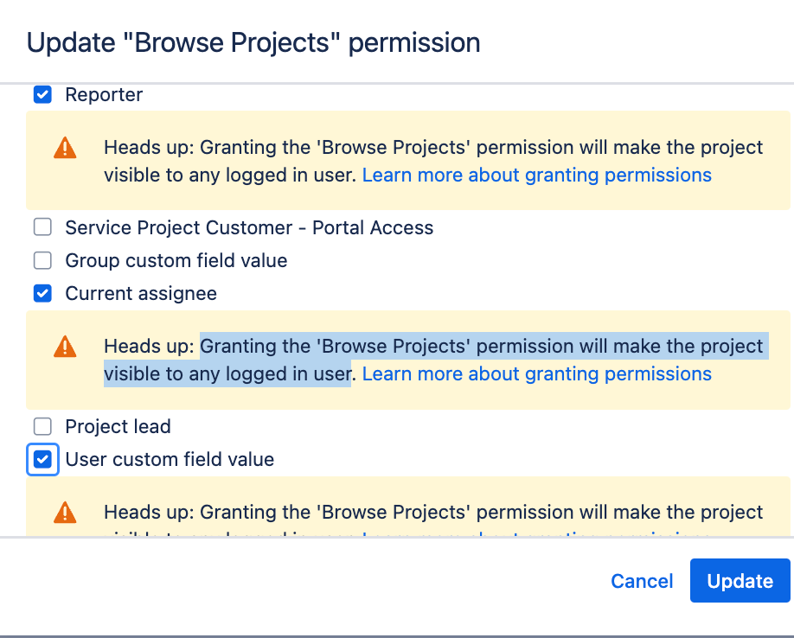Click the 'Heads up' text below User custom field value
Image resolution: width=794 pixels, height=638 pixels.
432,513
